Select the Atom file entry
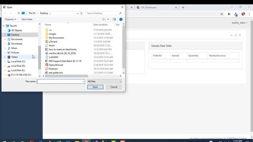The image size is (253, 142). click(x=52, y=46)
